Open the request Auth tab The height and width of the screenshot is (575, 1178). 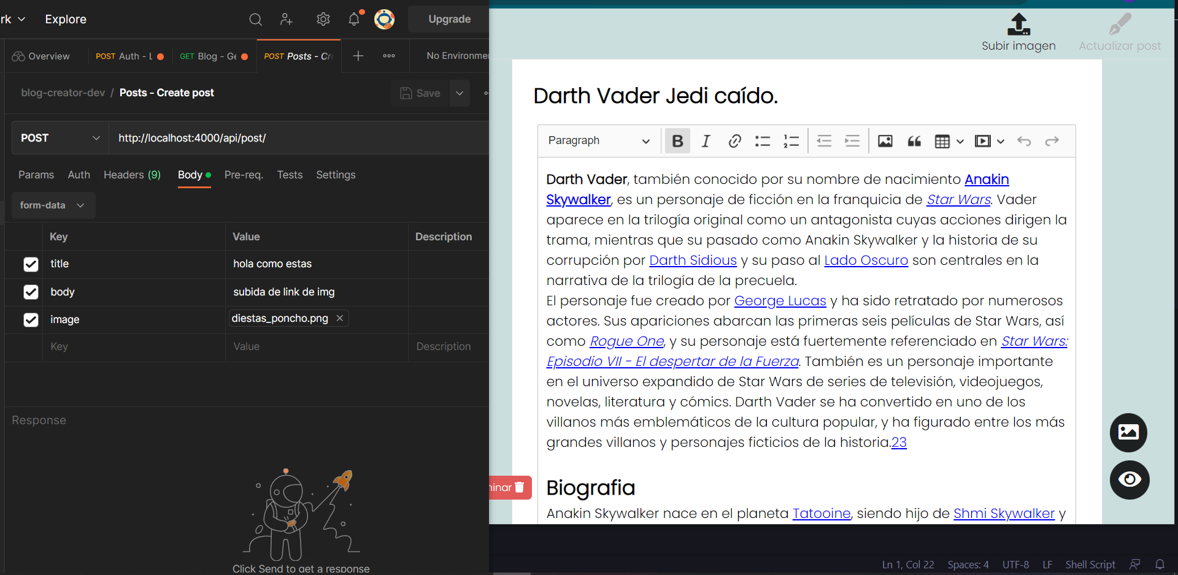click(79, 175)
